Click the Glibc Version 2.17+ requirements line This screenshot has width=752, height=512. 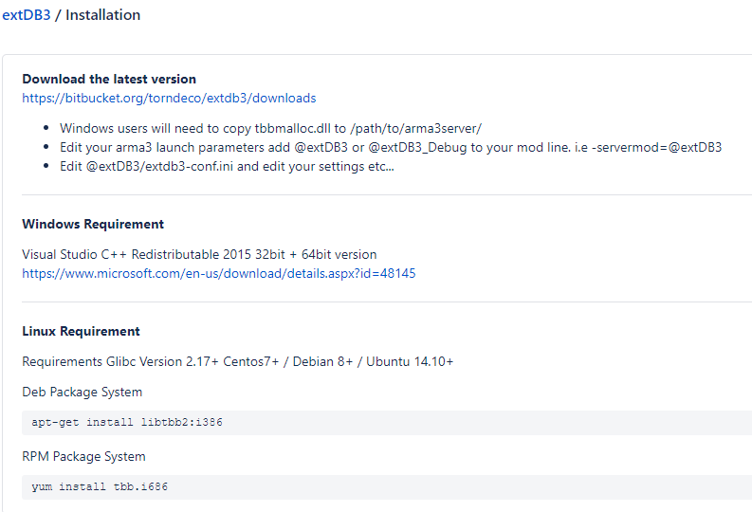click(237, 361)
